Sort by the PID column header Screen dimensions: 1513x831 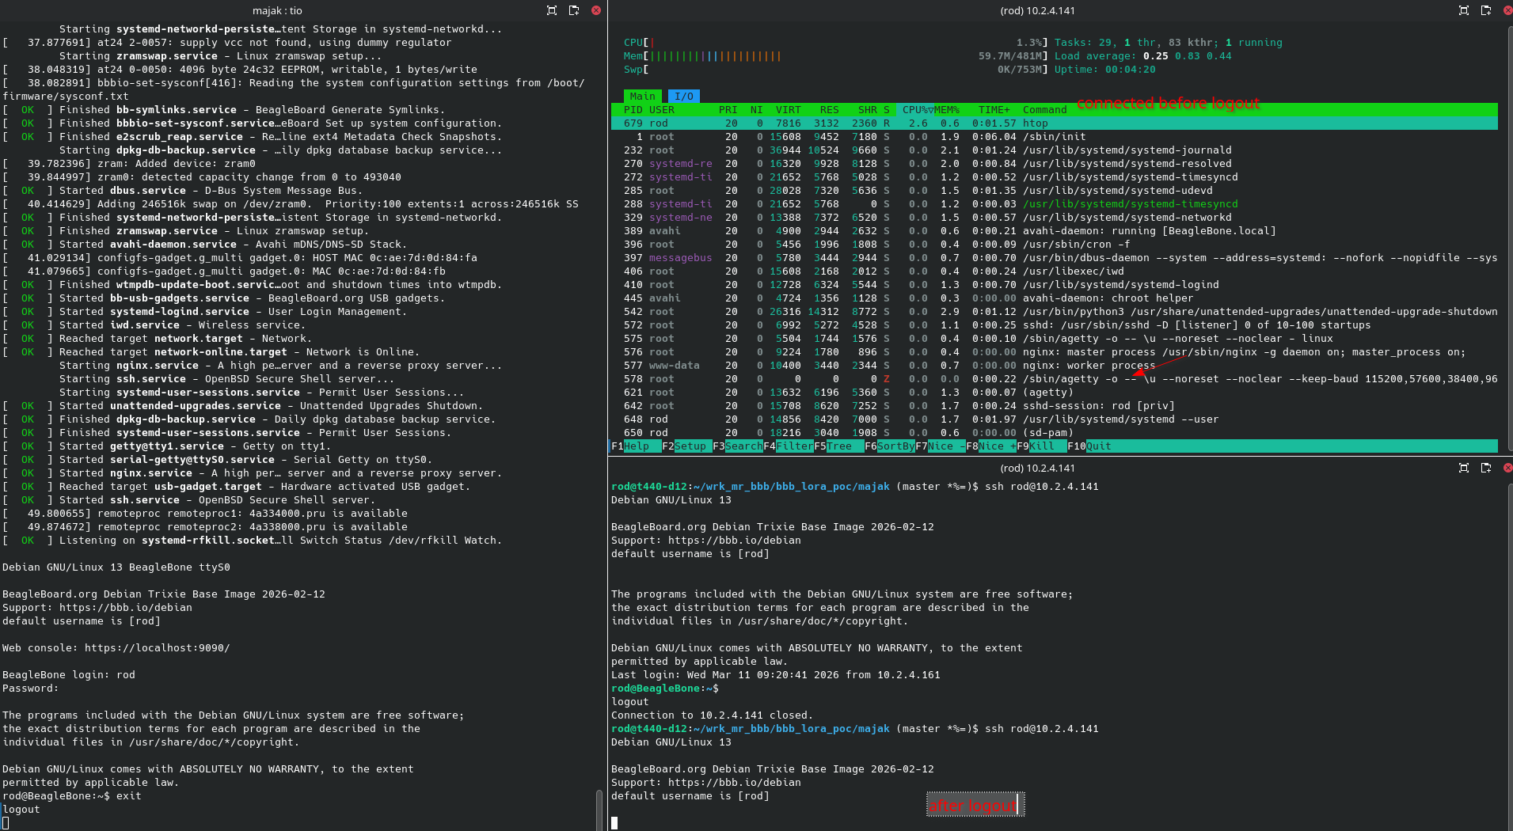point(633,110)
